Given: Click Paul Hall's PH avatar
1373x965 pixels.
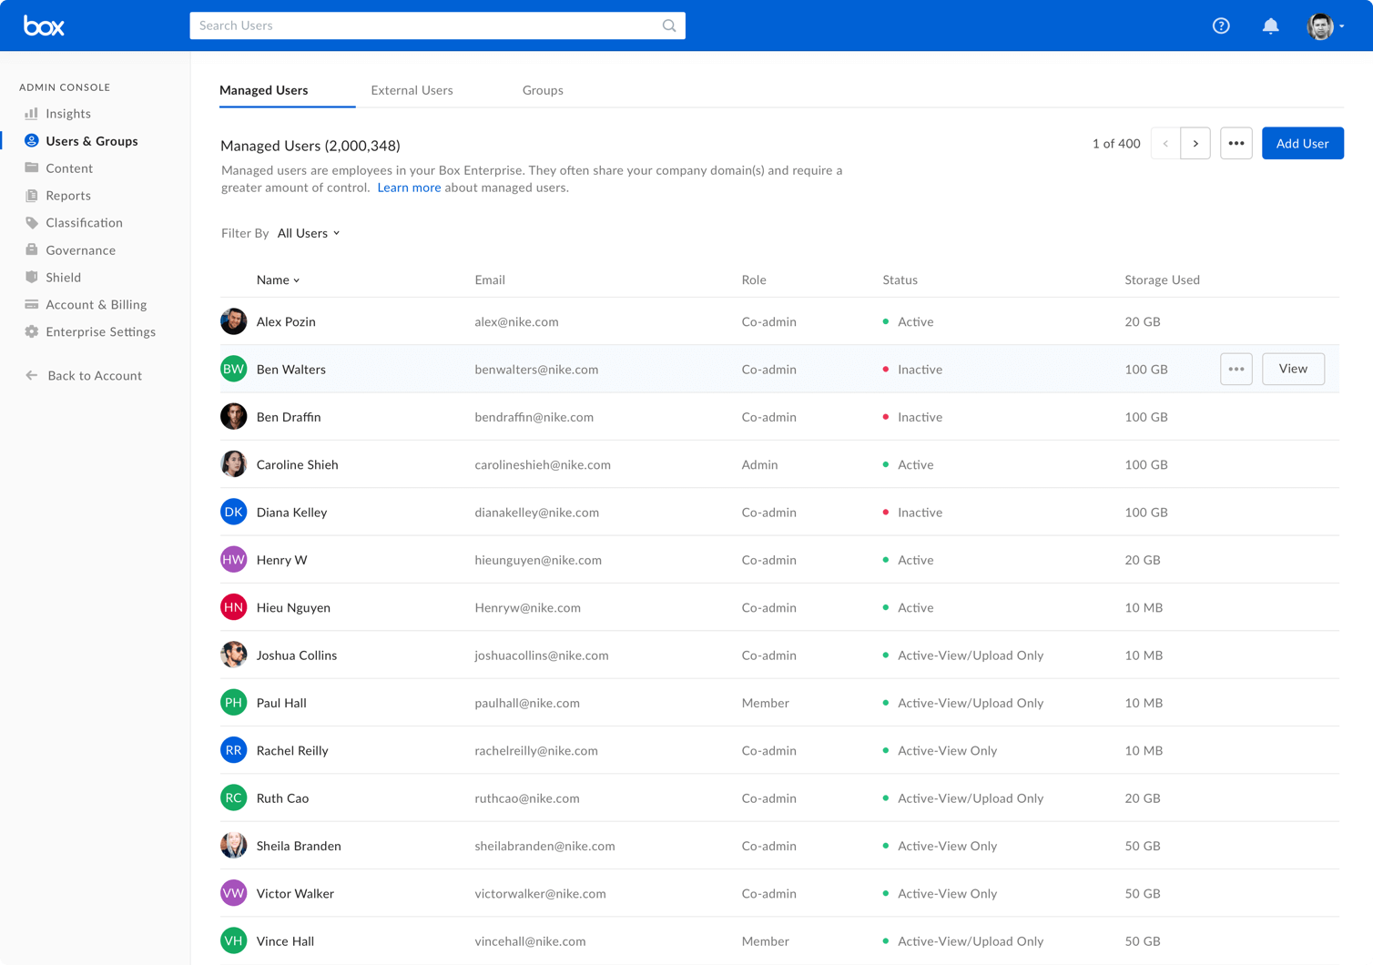Looking at the screenshot, I should coord(234,703).
